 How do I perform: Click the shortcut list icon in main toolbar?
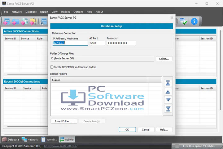pyautogui.click(x=44, y=21)
